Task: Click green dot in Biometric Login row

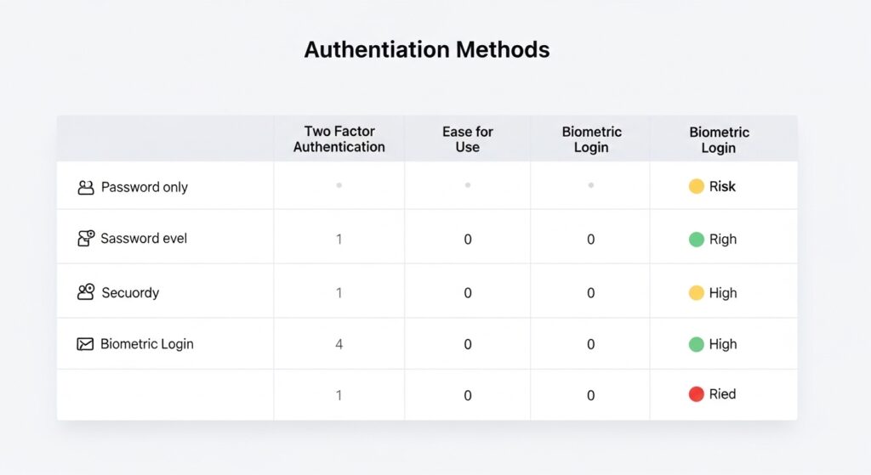Action: point(696,344)
